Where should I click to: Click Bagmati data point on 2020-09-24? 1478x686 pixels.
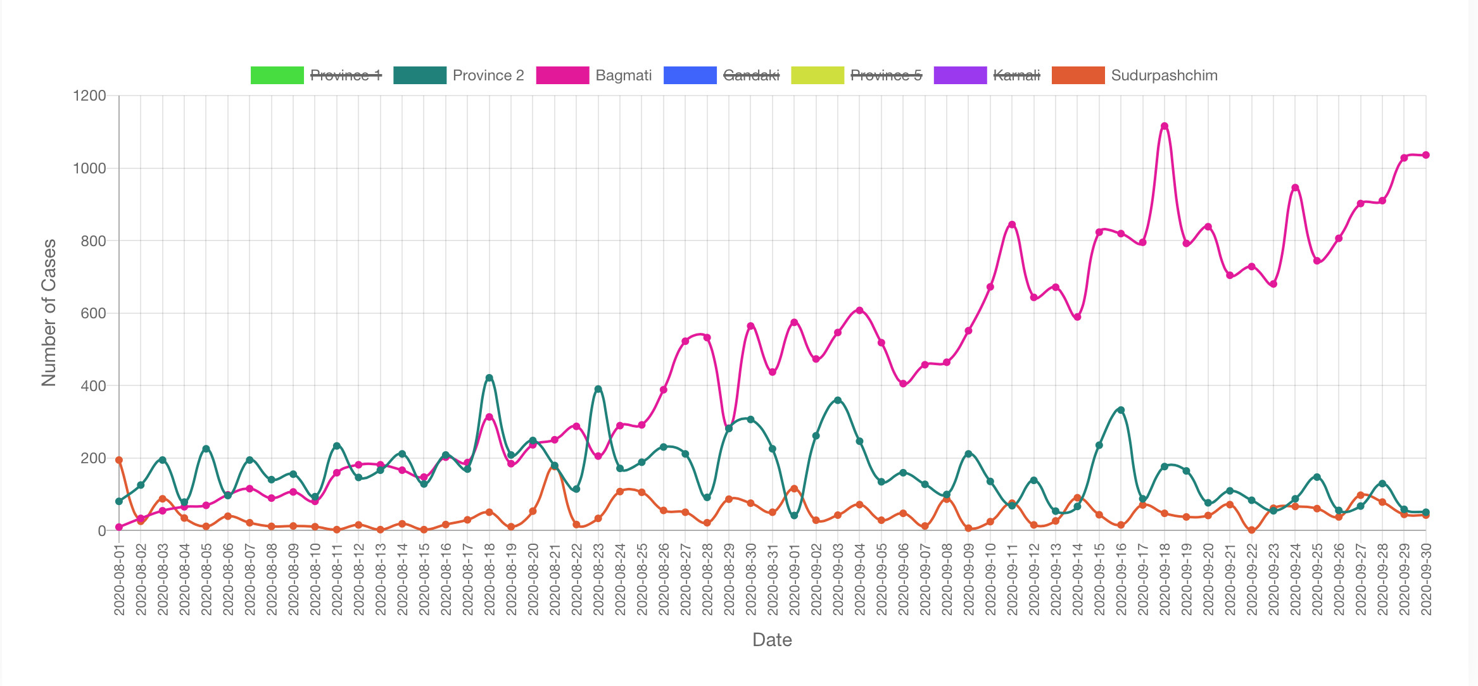(x=1295, y=187)
